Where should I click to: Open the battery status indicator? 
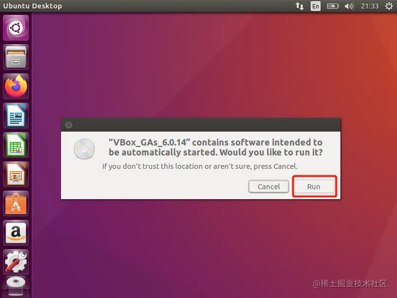click(x=332, y=6)
